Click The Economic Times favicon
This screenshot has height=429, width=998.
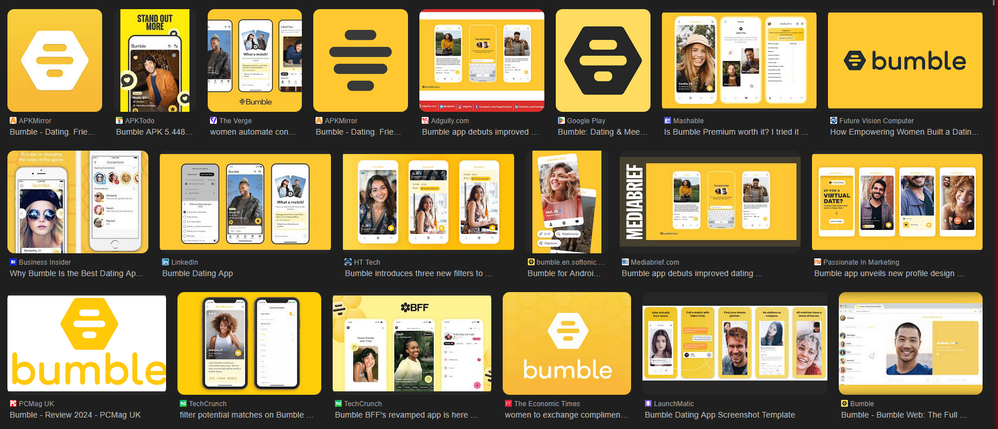point(508,404)
